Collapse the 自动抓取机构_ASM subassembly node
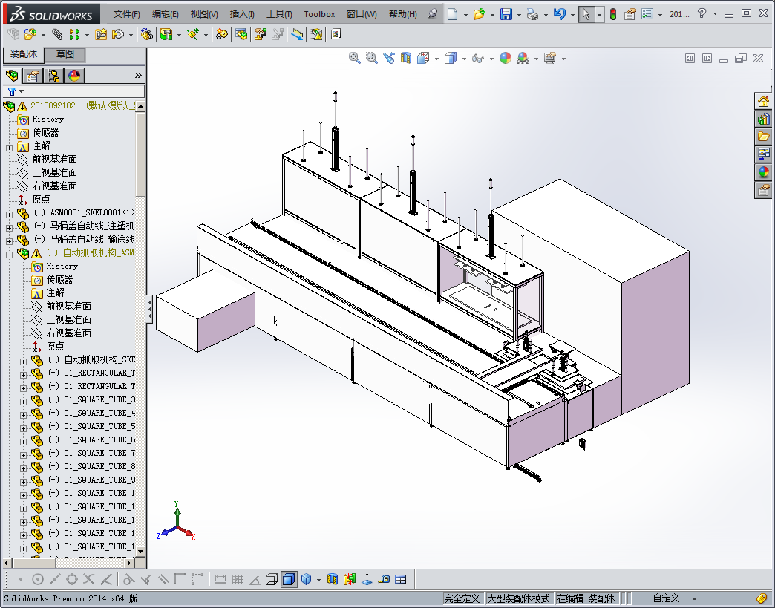Screen dimensions: 775x608 [x=9, y=253]
